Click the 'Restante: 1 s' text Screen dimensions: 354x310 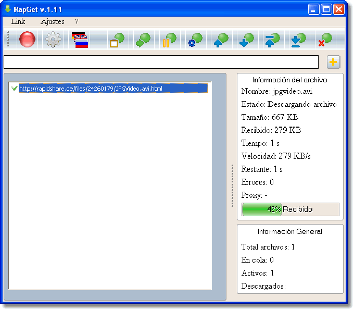[x=262, y=169]
